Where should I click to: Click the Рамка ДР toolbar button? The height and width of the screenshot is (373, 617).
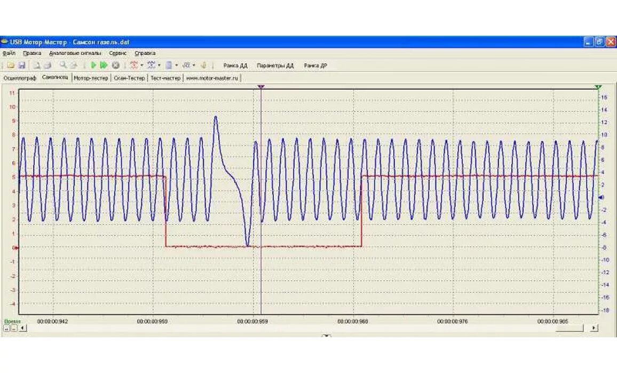[x=315, y=66]
